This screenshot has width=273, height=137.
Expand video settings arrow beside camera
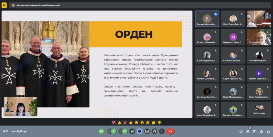(x=120, y=131)
